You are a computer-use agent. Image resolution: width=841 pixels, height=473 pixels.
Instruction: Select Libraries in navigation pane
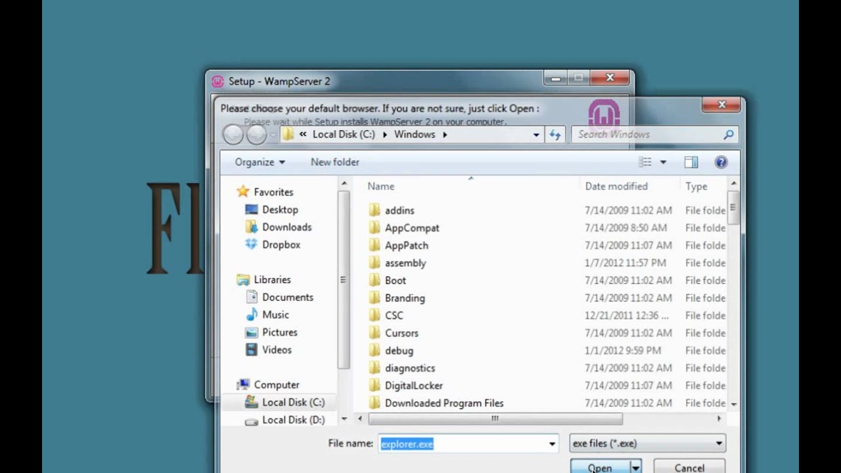pyautogui.click(x=272, y=279)
